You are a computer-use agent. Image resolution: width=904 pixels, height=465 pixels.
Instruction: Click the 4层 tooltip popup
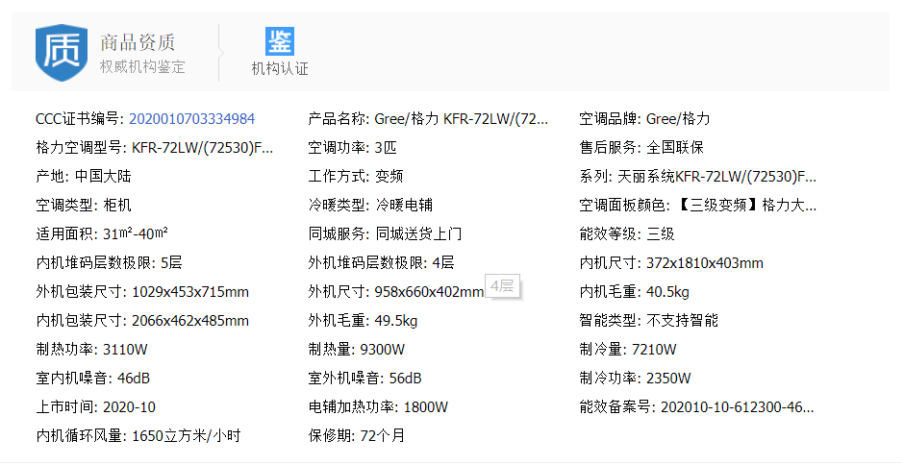(x=503, y=285)
